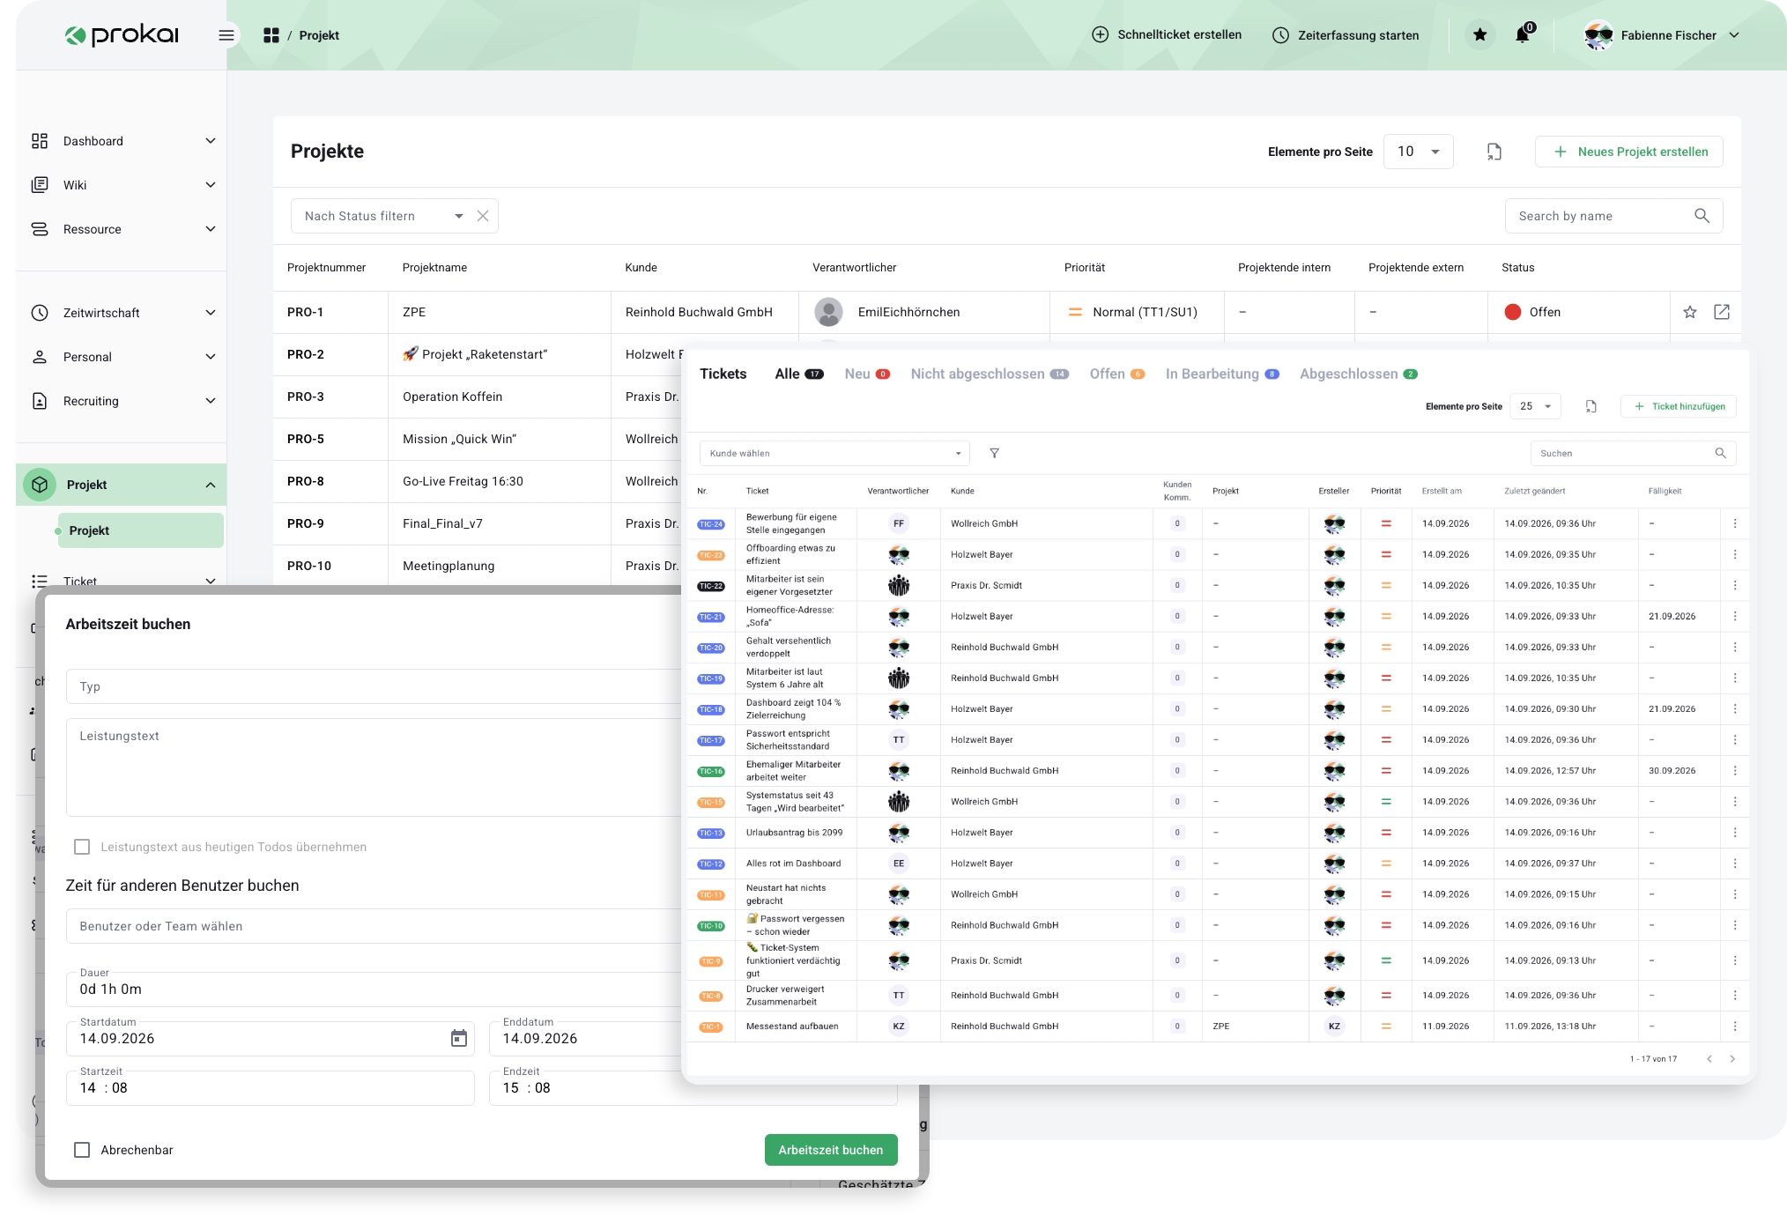Open the three-dot menu for Messestand aufbauen
Screen dimensions: 1787x1223
[1735, 1026]
